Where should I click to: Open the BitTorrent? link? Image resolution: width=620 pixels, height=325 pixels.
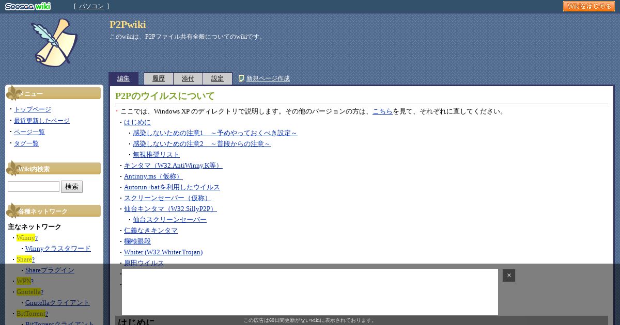(x=32, y=314)
